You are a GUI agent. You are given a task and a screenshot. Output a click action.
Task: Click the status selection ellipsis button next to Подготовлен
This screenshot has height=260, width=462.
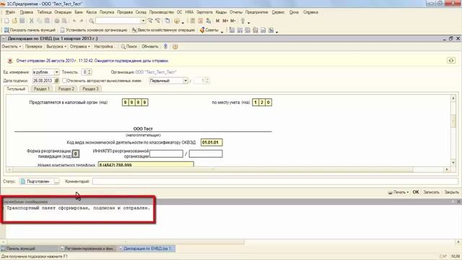click(x=56, y=181)
